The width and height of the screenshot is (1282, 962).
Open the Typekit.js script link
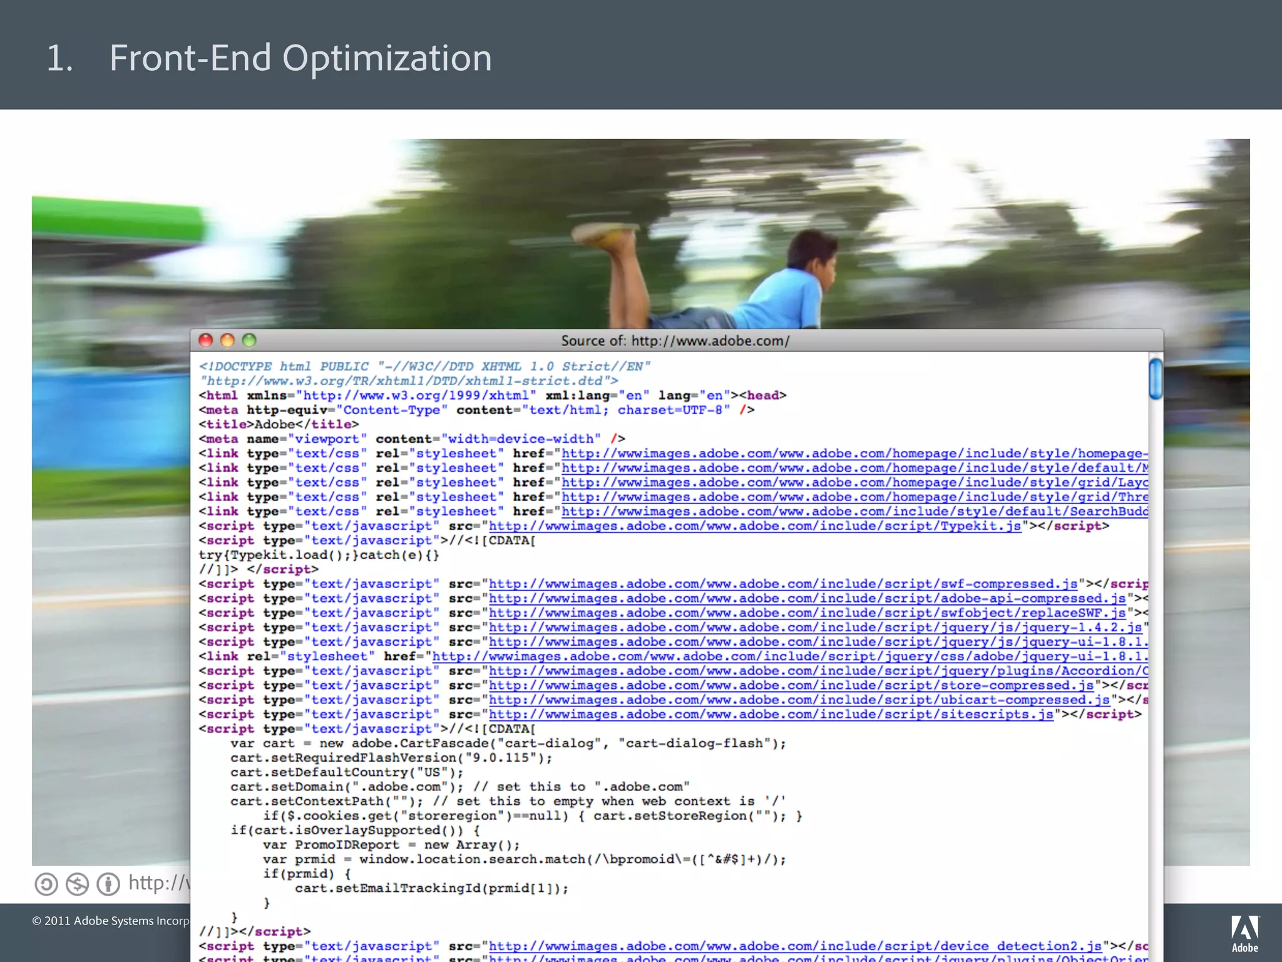pyautogui.click(x=755, y=526)
